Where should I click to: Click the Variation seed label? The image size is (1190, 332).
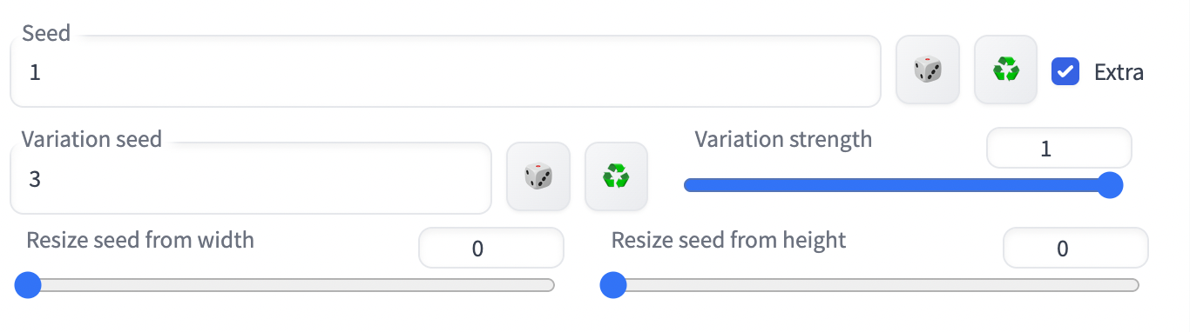[91, 139]
